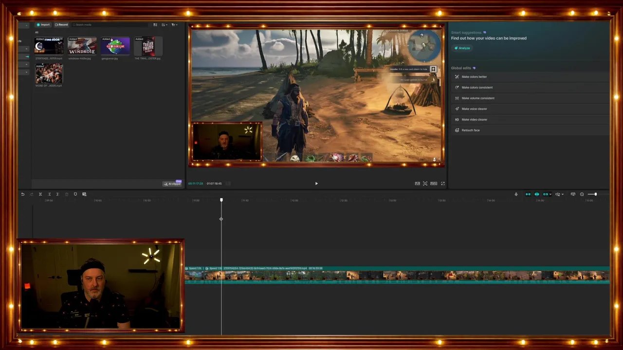The height and width of the screenshot is (350, 623).
Task: Apply Retouch face edit
Action: pyautogui.click(x=530, y=130)
